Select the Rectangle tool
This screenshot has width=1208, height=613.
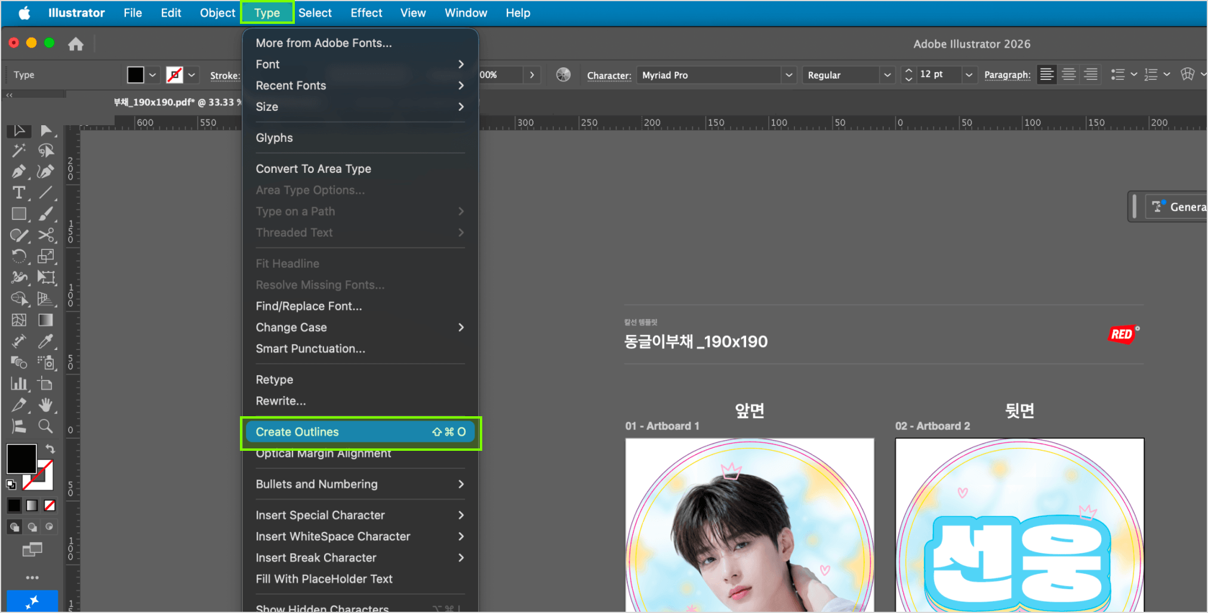19,213
